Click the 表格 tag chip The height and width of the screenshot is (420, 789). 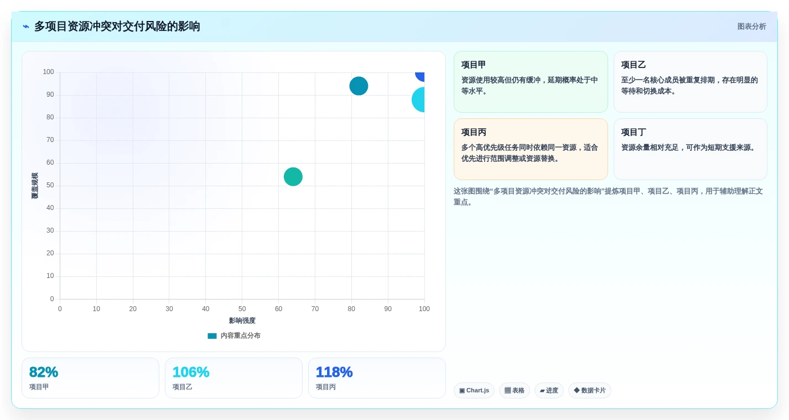(515, 391)
